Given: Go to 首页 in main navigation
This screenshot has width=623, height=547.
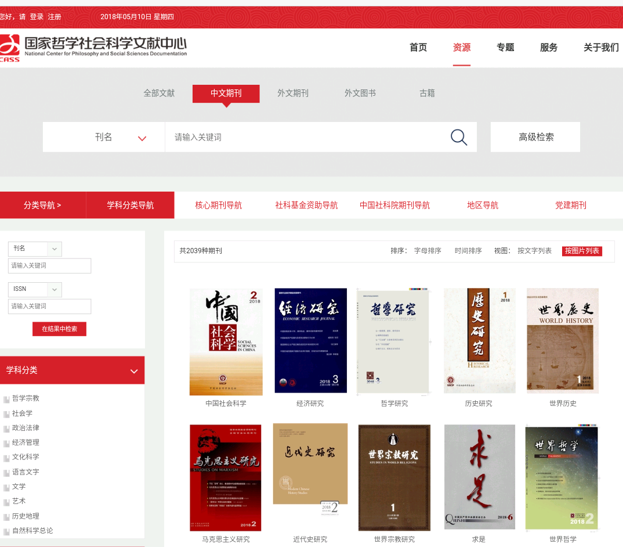Looking at the screenshot, I should pos(418,48).
